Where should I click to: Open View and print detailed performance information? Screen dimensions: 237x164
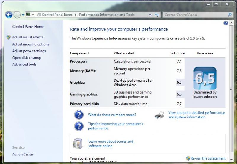(x=196, y=115)
